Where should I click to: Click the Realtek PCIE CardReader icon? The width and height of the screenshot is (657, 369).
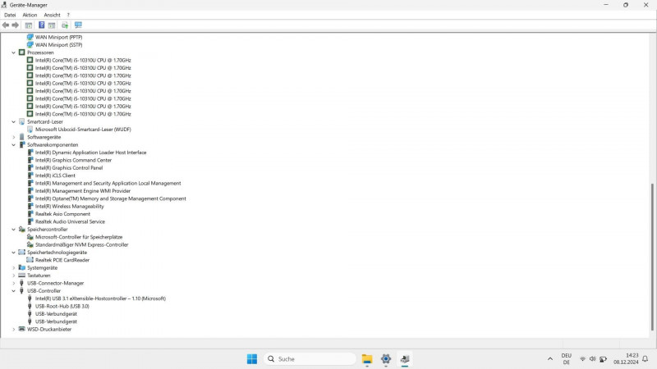tap(30, 260)
